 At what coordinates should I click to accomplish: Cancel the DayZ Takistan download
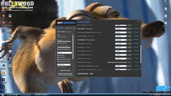(129, 62)
